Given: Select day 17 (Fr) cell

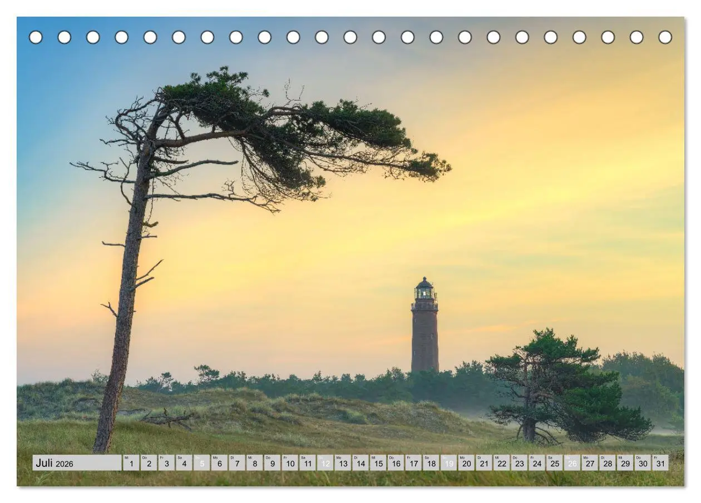Looking at the screenshot, I should coord(414,463).
